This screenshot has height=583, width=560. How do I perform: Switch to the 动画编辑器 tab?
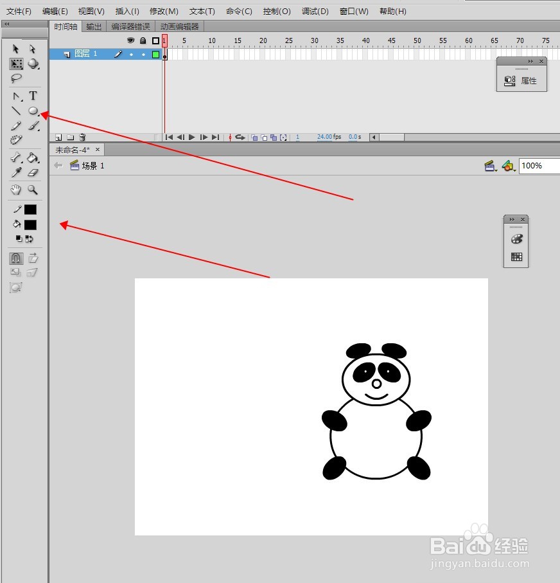(179, 26)
